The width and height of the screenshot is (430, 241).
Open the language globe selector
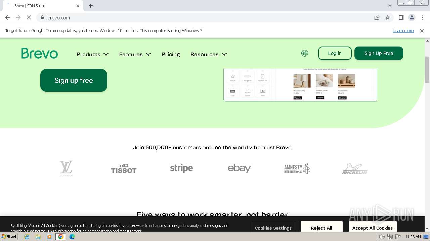[305, 53]
